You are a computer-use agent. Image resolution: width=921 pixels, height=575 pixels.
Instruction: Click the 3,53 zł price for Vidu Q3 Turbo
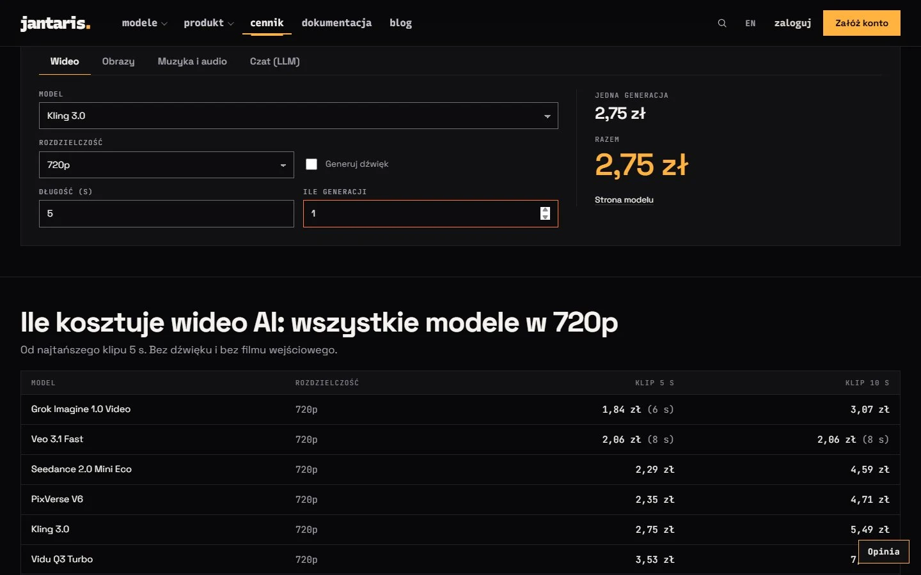pos(655,560)
